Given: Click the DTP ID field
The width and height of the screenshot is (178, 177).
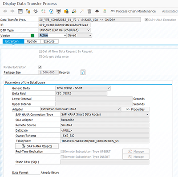Looking at the screenshot, I should [64, 25].
